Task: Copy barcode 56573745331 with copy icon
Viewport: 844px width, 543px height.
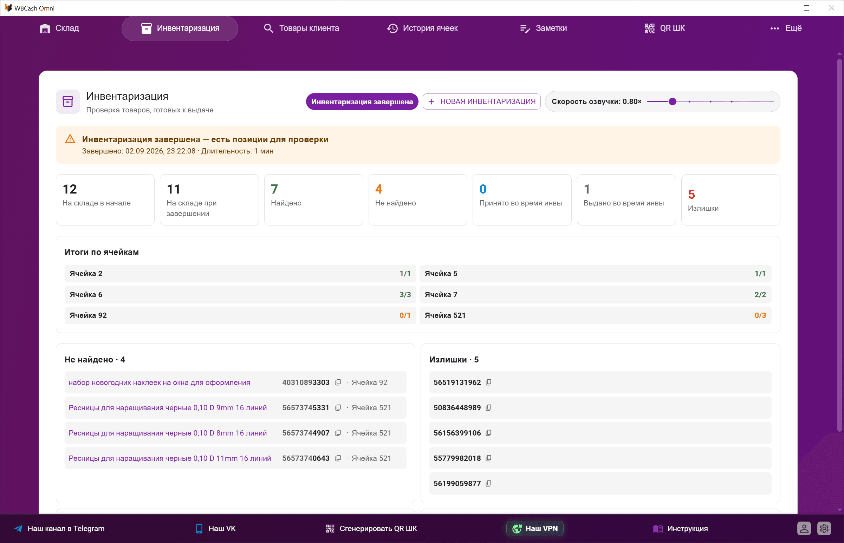Action: coord(338,408)
